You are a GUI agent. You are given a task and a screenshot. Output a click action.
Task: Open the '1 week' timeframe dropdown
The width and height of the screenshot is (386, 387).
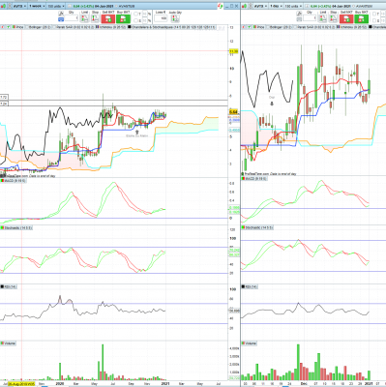[36, 6]
